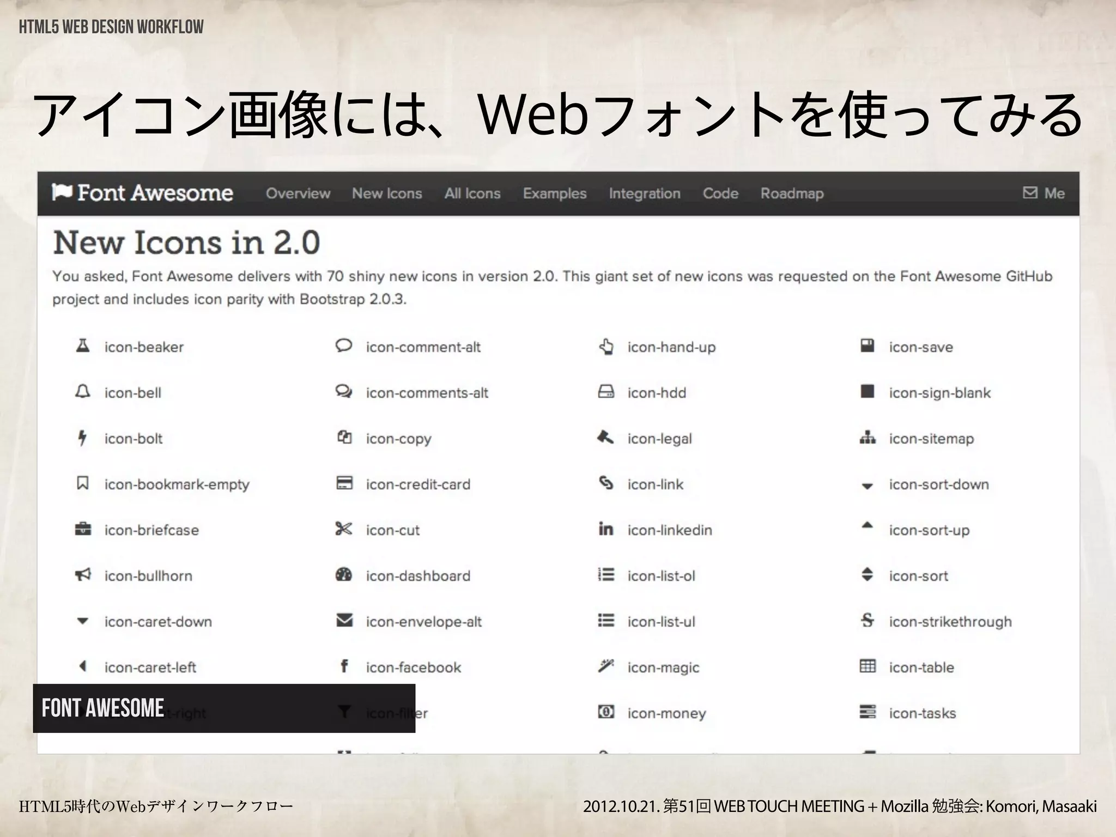Screen dimensions: 1116x837
Task: Open the Integration nav item
Action: tap(645, 193)
